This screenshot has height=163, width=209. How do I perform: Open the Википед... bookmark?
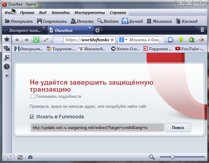point(92,49)
